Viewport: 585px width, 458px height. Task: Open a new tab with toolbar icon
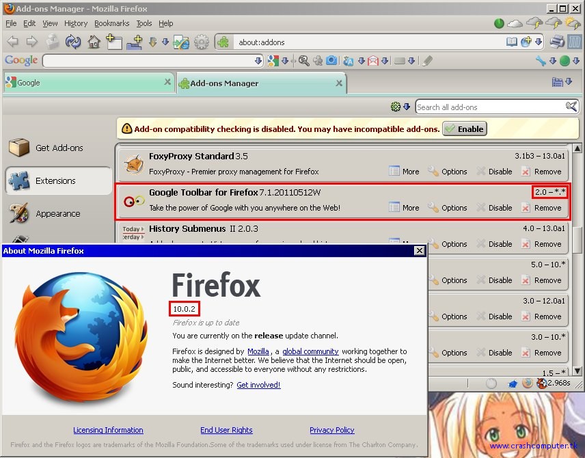coord(114,42)
